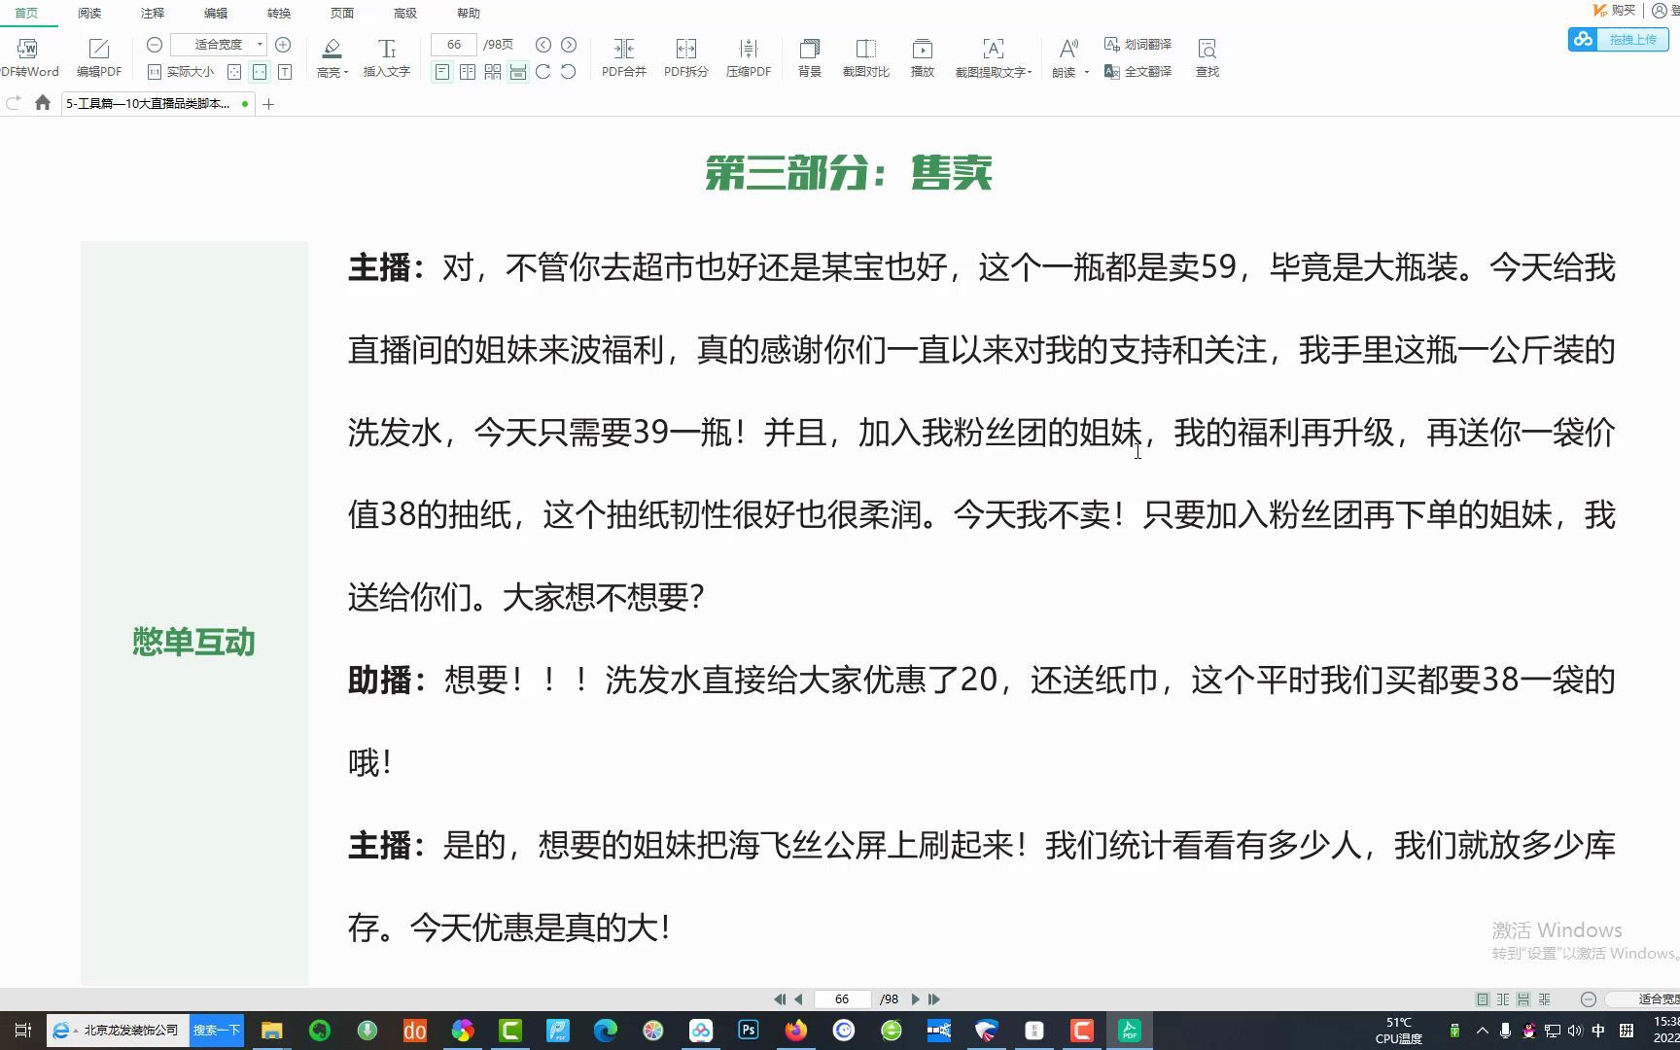Click the page number field showing 66
Image resolution: width=1680 pixels, height=1050 pixels.
tap(454, 45)
